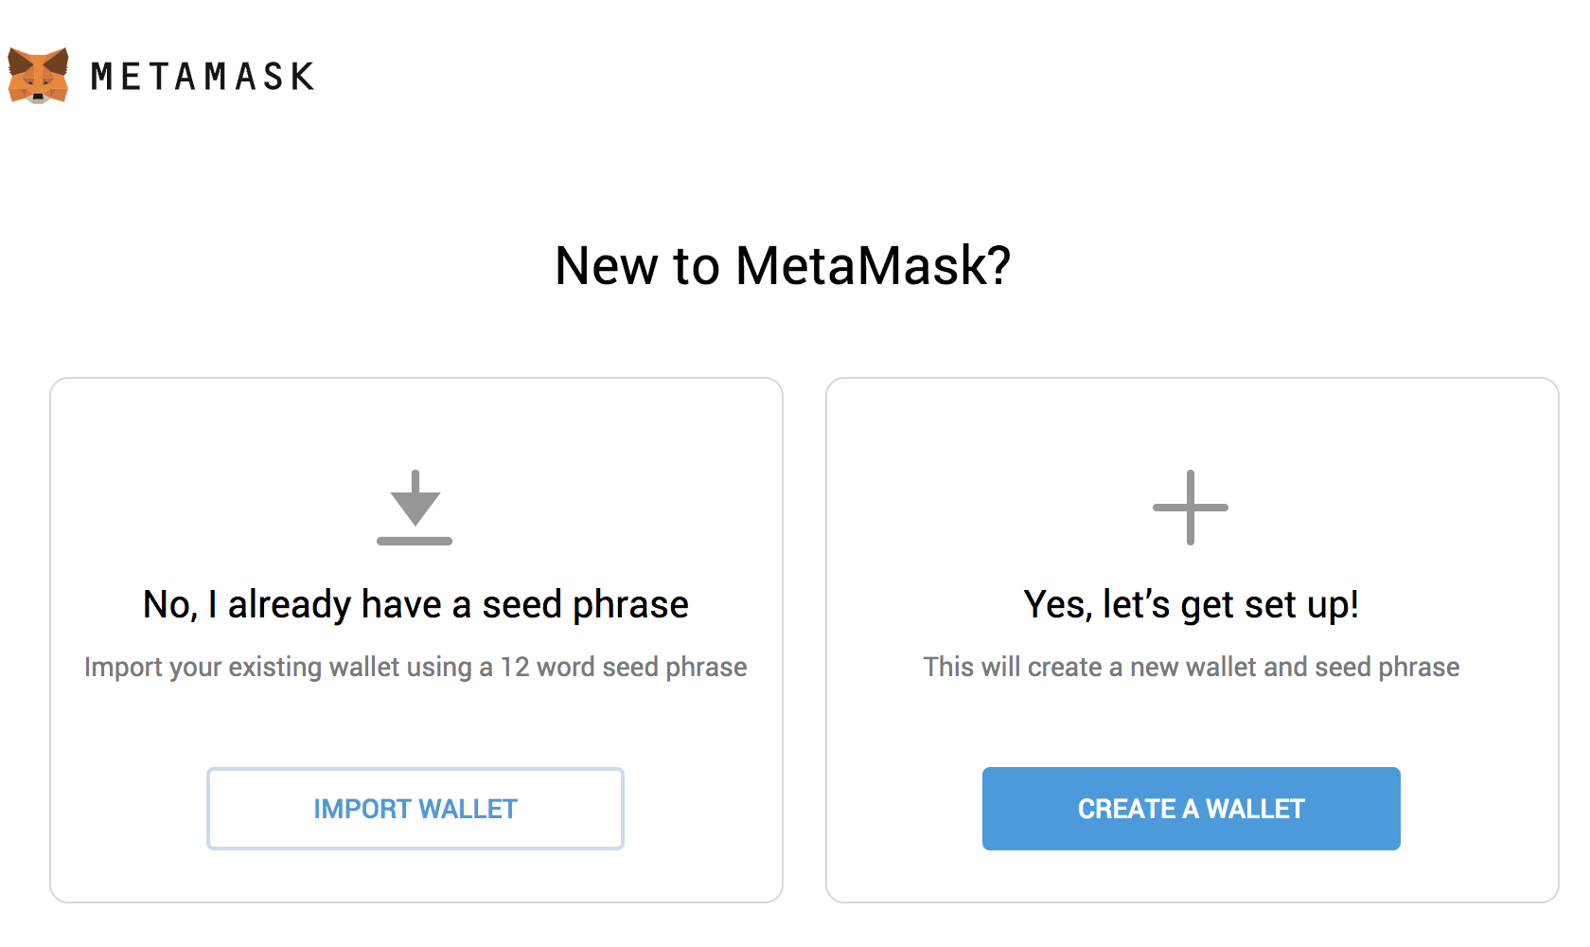The image size is (1590, 947).
Task: Select "Yes, let's get set up!" heading
Action: (x=1191, y=604)
